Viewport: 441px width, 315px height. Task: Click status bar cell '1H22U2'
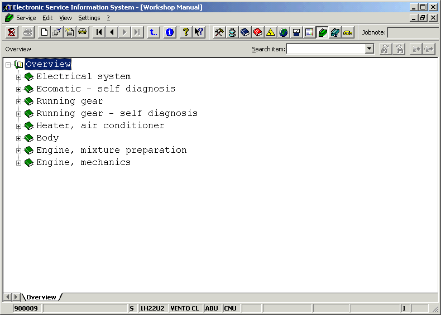click(x=152, y=308)
